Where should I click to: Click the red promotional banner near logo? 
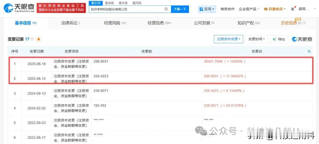click(x=61, y=8)
